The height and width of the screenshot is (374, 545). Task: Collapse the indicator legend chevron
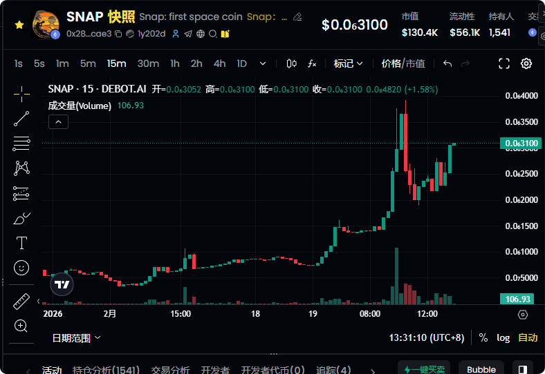click(58, 122)
